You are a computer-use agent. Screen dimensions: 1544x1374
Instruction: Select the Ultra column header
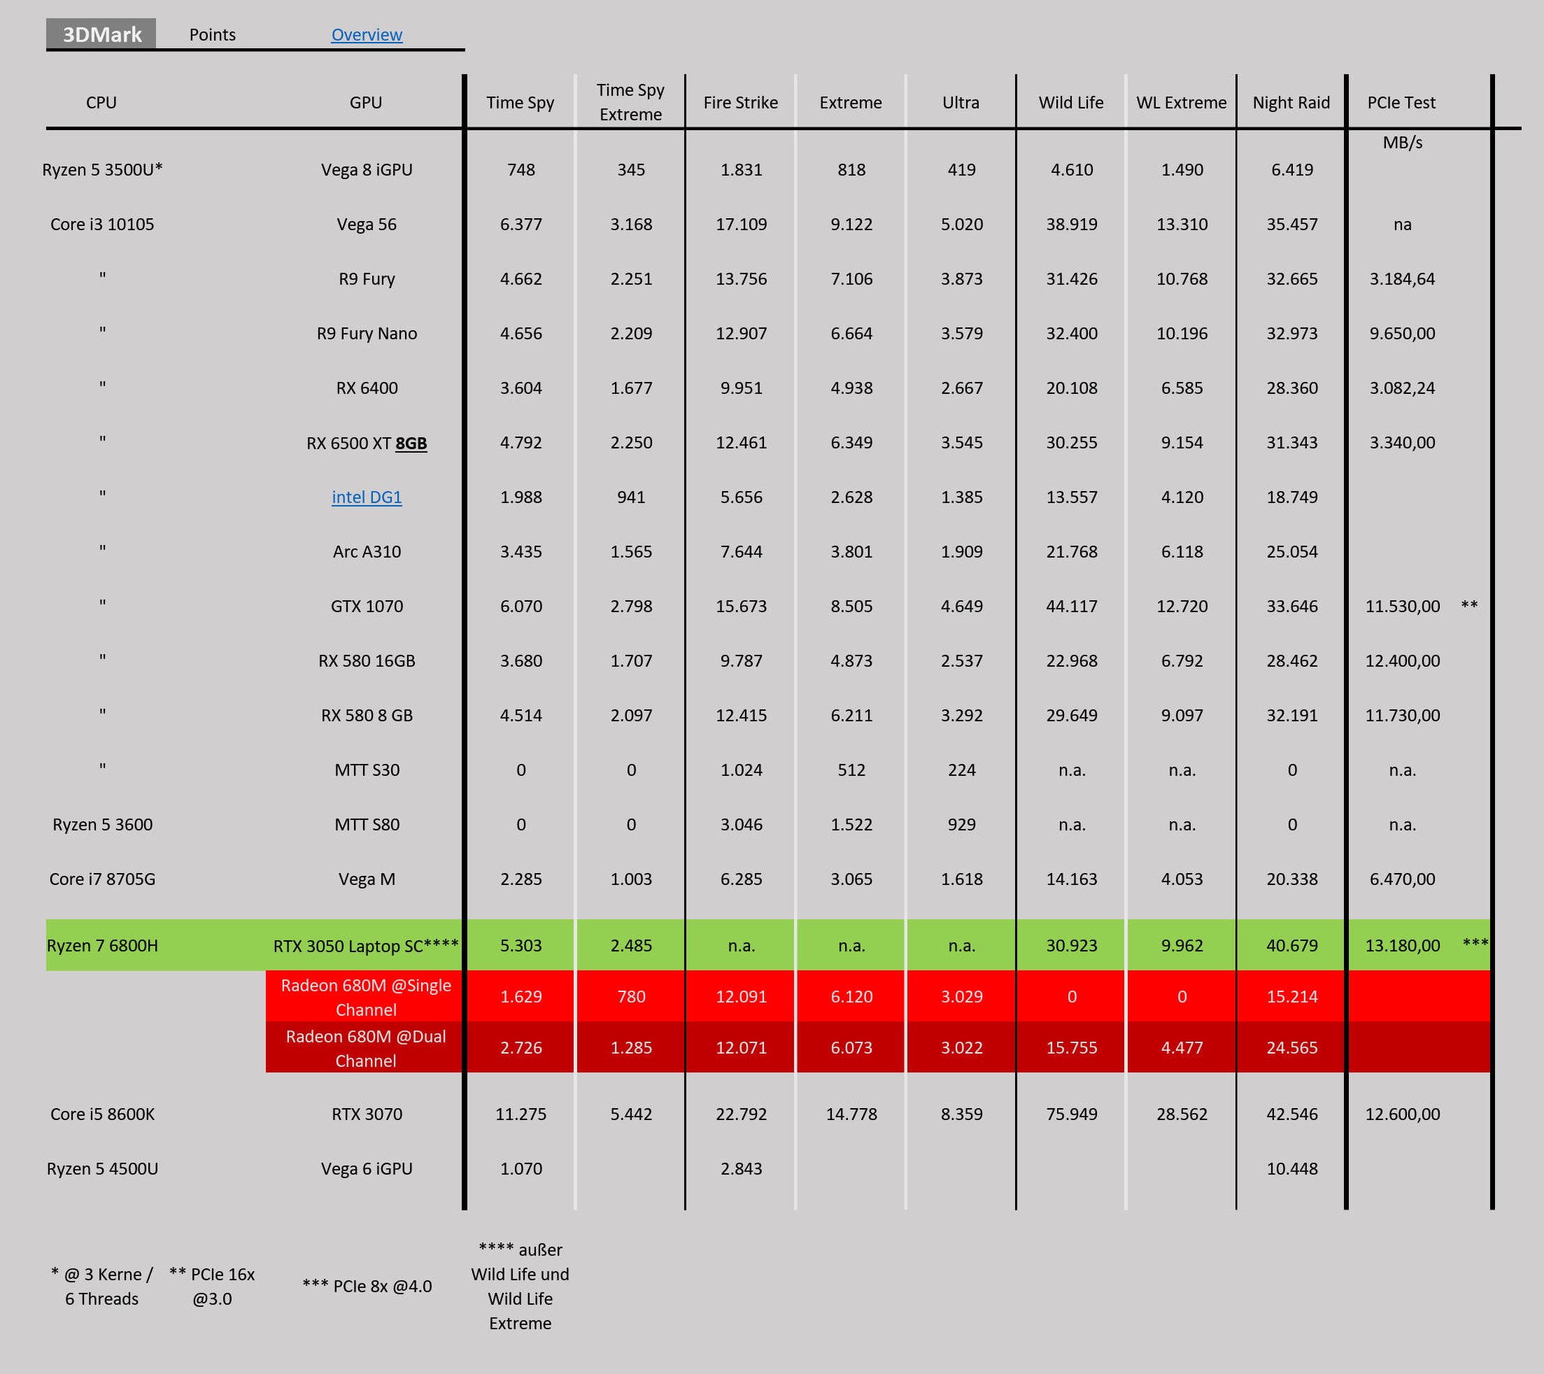[960, 102]
